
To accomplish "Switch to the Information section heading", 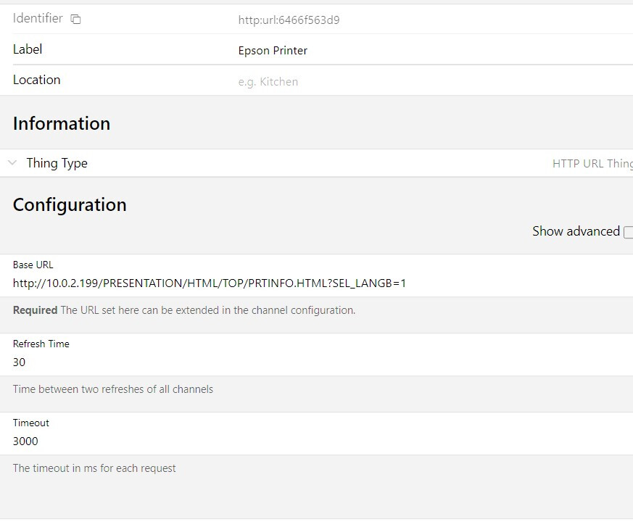I will tap(62, 123).
